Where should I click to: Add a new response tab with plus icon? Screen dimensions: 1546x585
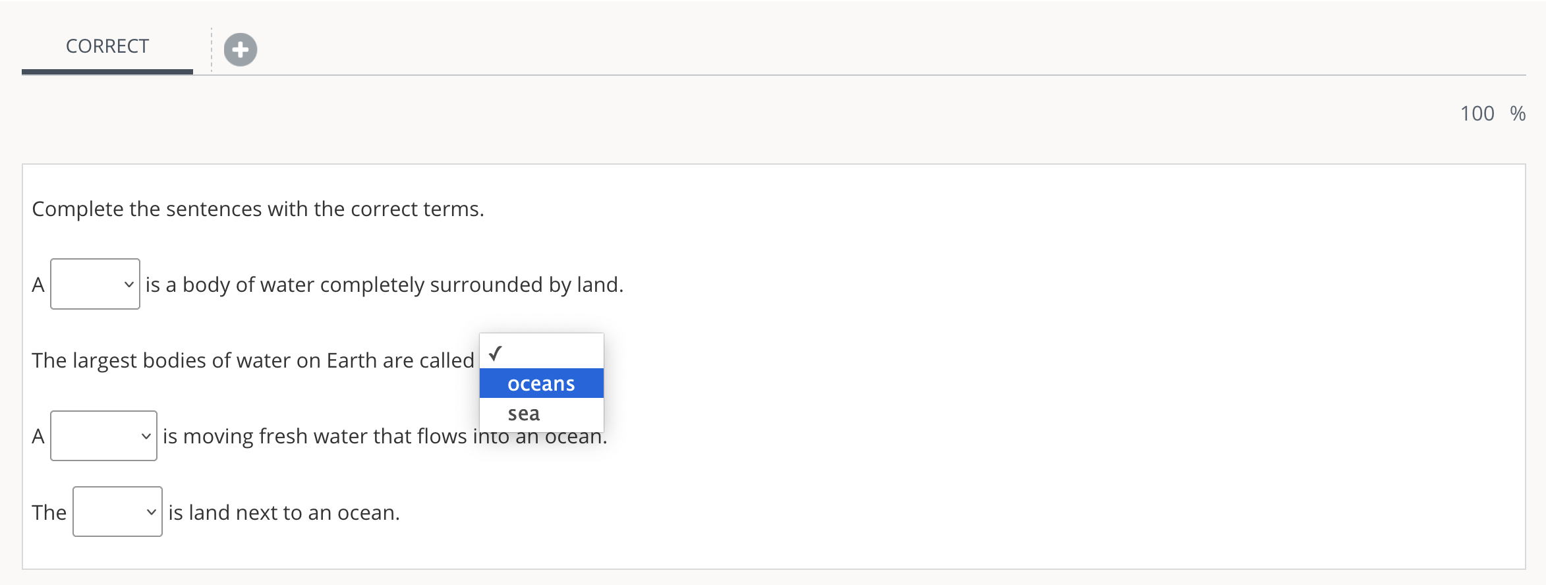(x=241, y=49)
